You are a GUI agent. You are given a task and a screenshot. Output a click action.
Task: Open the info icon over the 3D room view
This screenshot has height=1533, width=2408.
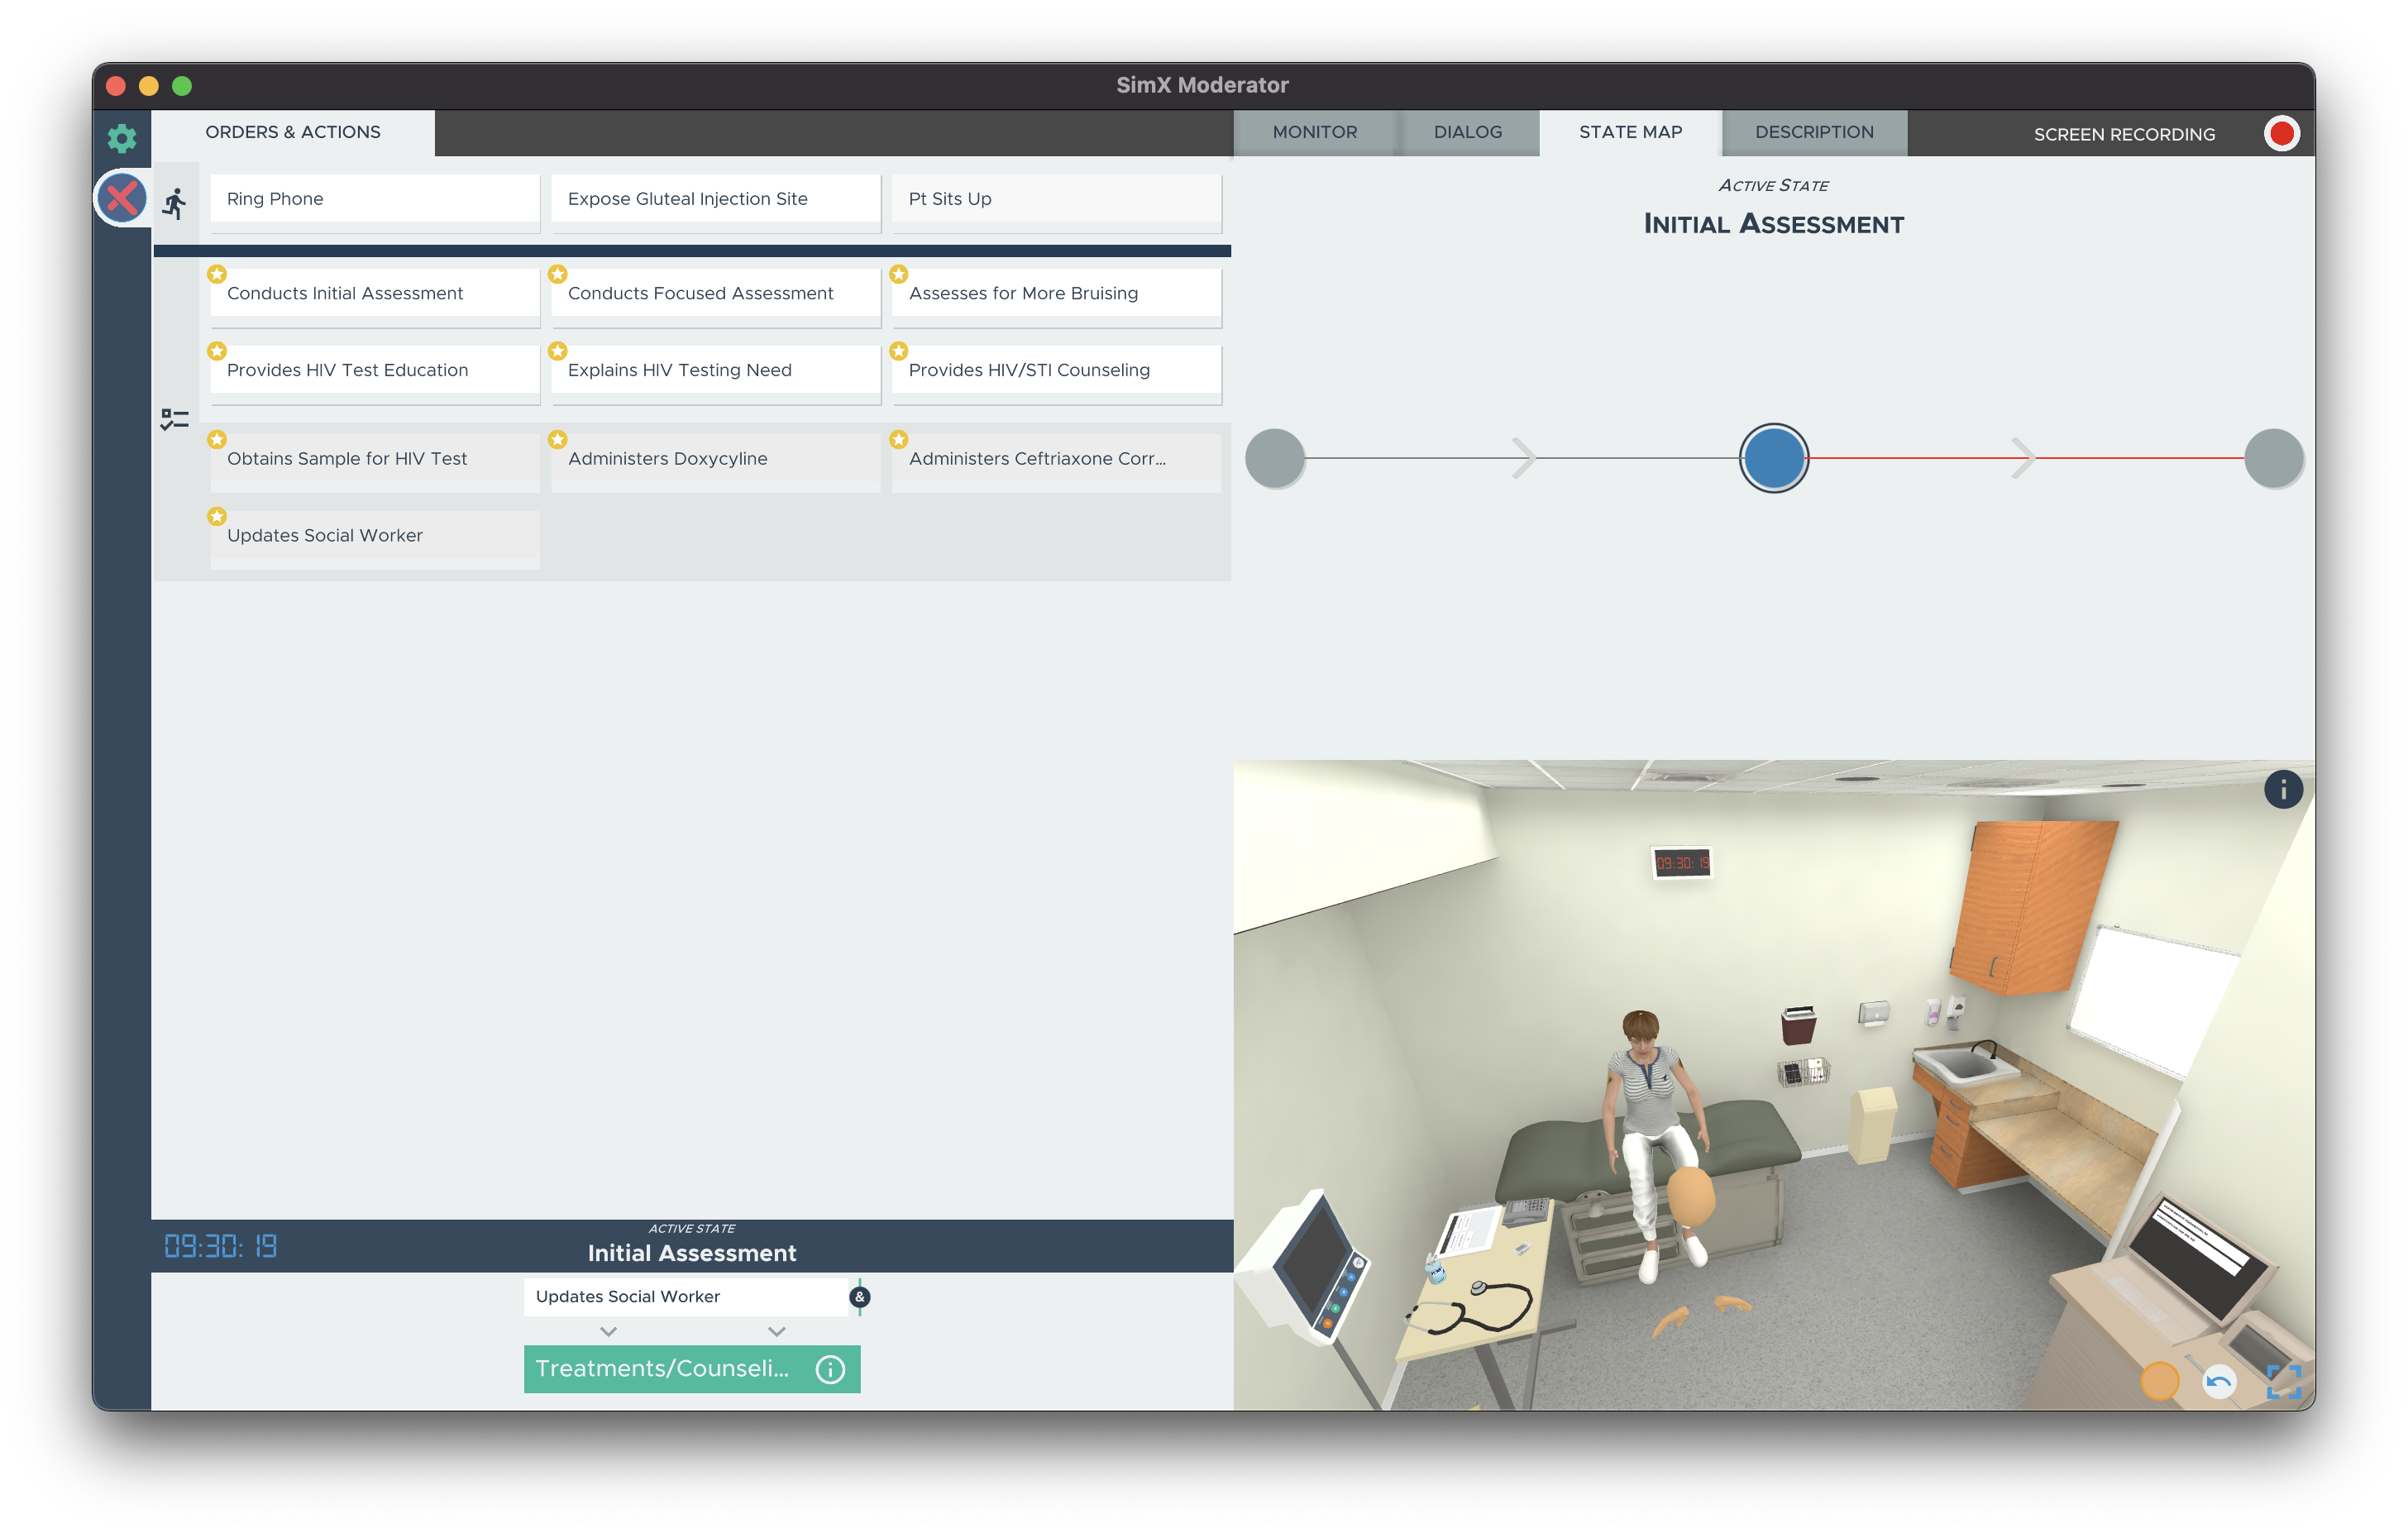pos(2282,790)
